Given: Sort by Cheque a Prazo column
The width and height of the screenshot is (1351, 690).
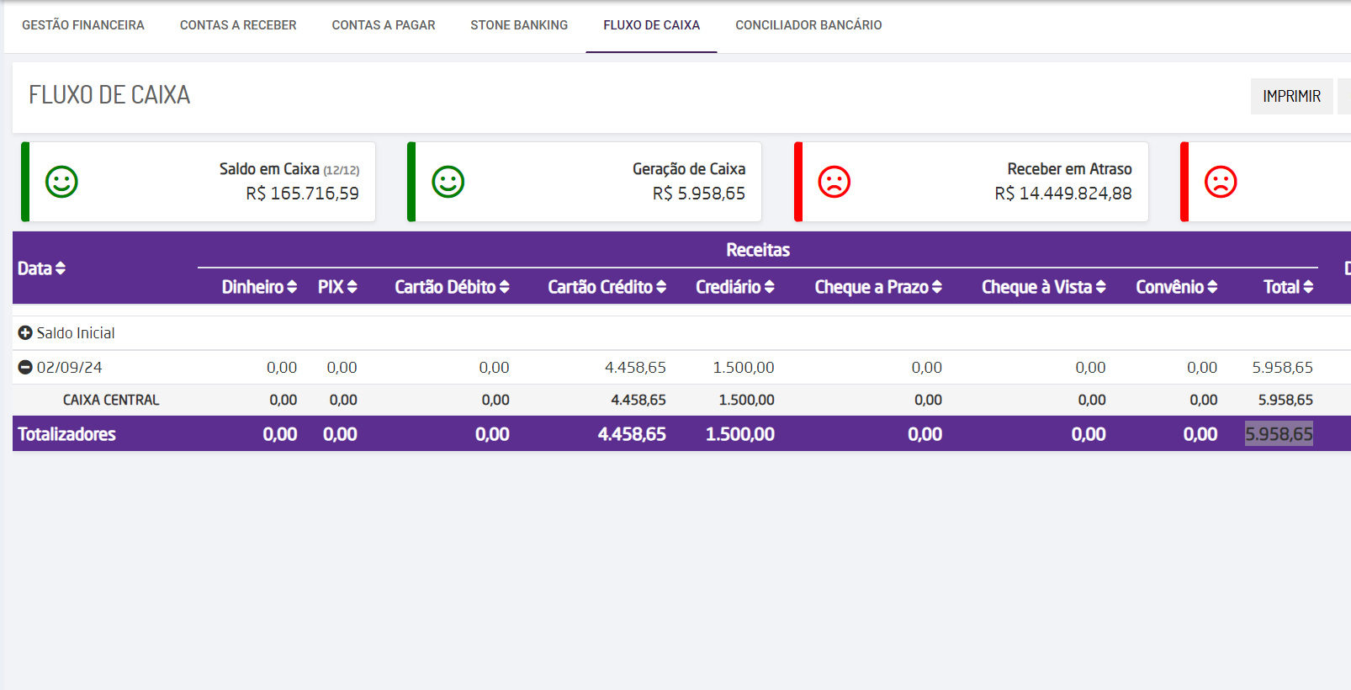Looking at the screenshot, I should pos(936,287).
